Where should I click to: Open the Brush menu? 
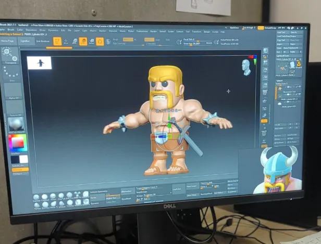tap(10, 30)
